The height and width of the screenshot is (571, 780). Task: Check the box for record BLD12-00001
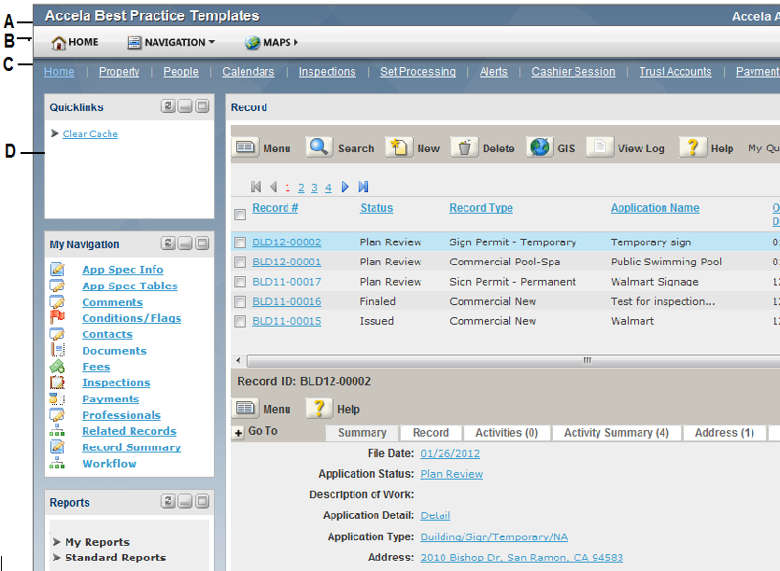point(240,262)
